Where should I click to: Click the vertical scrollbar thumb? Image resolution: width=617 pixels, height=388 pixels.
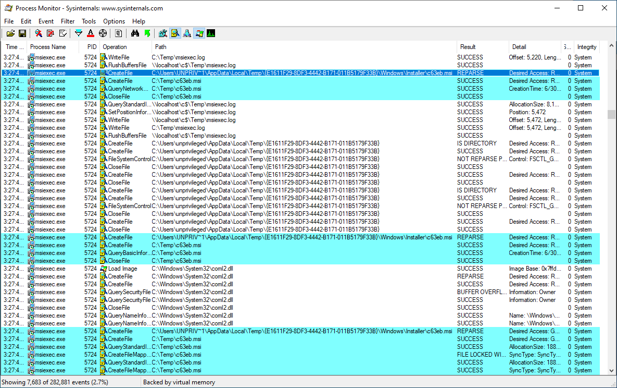pyautogui.click(x=611, y=115)
